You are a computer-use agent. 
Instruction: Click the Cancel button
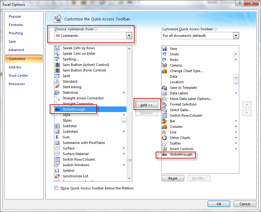(x=245, y=204)
